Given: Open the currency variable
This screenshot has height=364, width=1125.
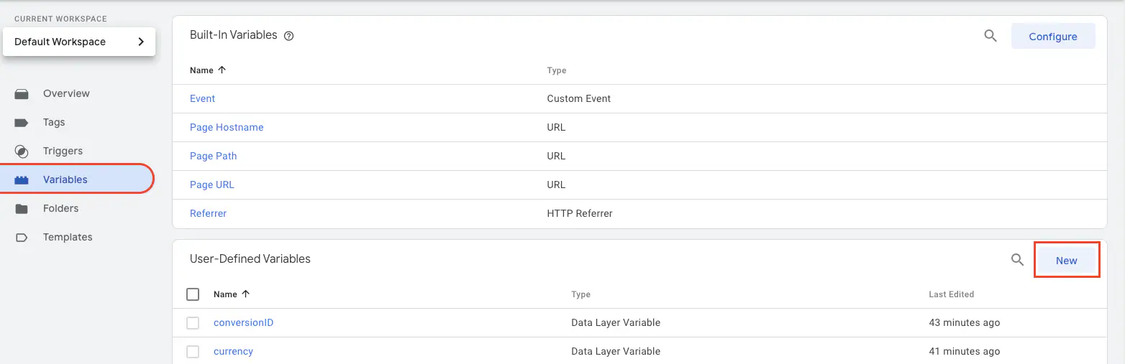Looking at the screenshot, I should (x=233, y=351).
